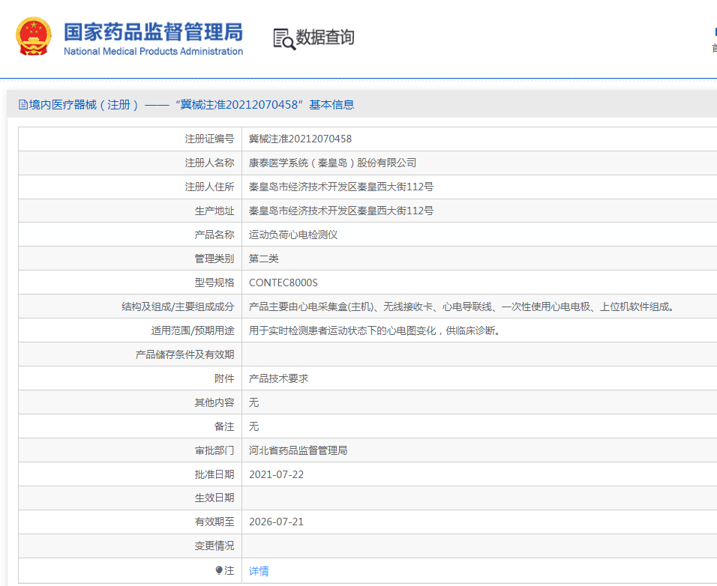Click the 附件 label
717x586 pixels.
coord(224,378)
